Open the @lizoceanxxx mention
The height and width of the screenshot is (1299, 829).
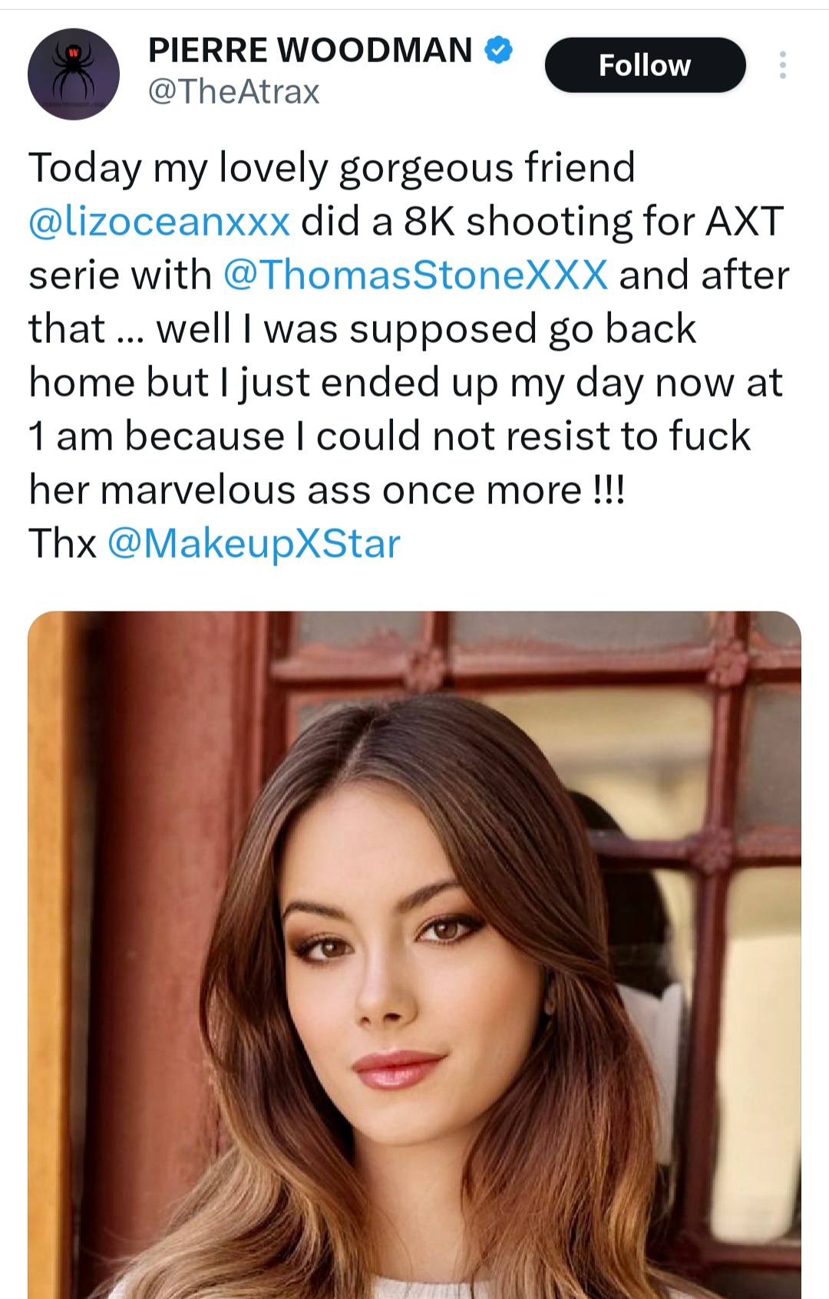point(160,222)
